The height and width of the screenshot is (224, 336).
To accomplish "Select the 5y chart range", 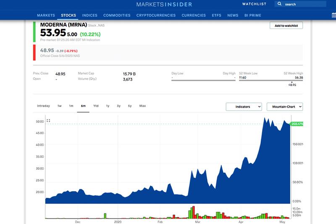I will pos(130,106).
